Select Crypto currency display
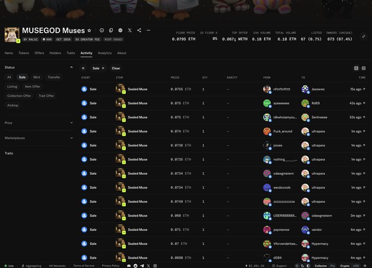 coord(345,266)
